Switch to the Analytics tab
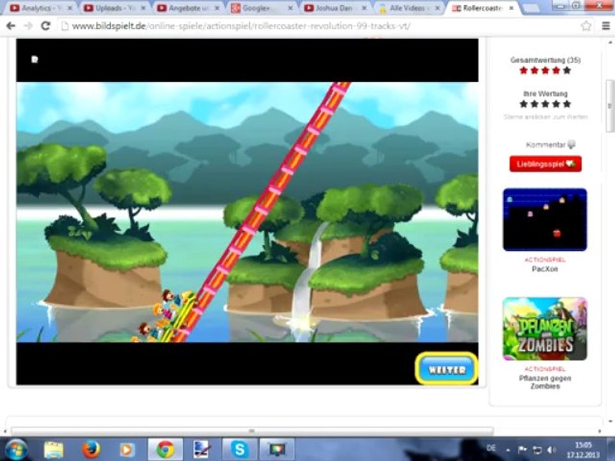The image size is (615, 461). point(41,8)
